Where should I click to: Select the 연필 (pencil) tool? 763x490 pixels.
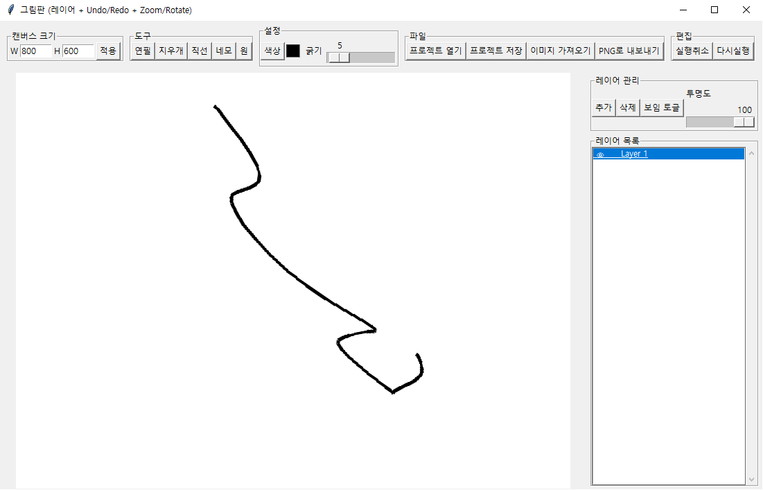[143, 51]
